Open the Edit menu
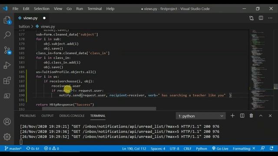 [26, 9]
